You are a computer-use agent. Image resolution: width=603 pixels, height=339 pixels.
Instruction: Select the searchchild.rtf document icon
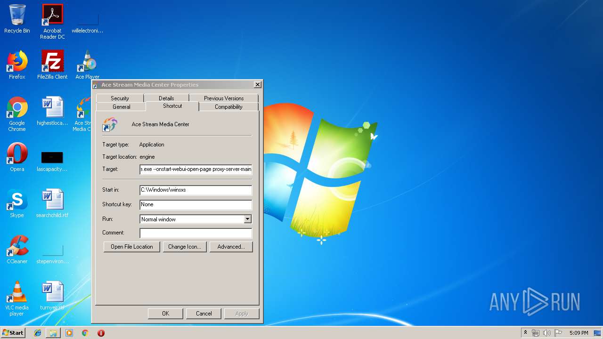[x=52, y=203]
